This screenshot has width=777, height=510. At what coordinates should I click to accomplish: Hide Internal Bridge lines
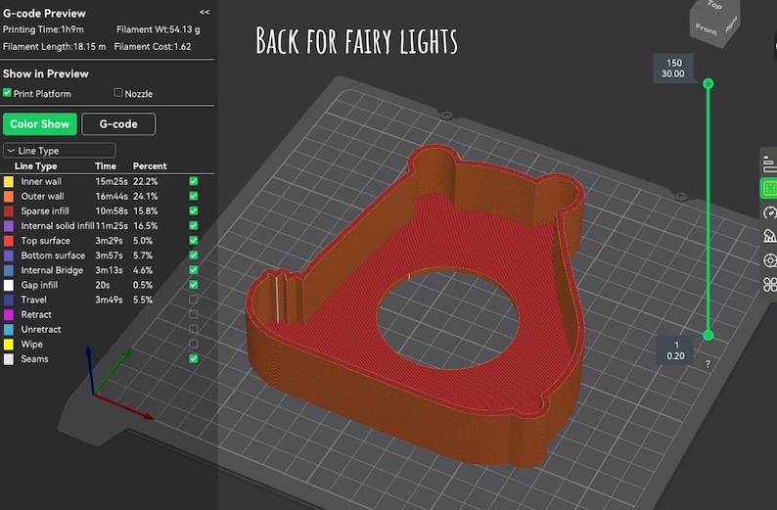(x=193, y=270)
